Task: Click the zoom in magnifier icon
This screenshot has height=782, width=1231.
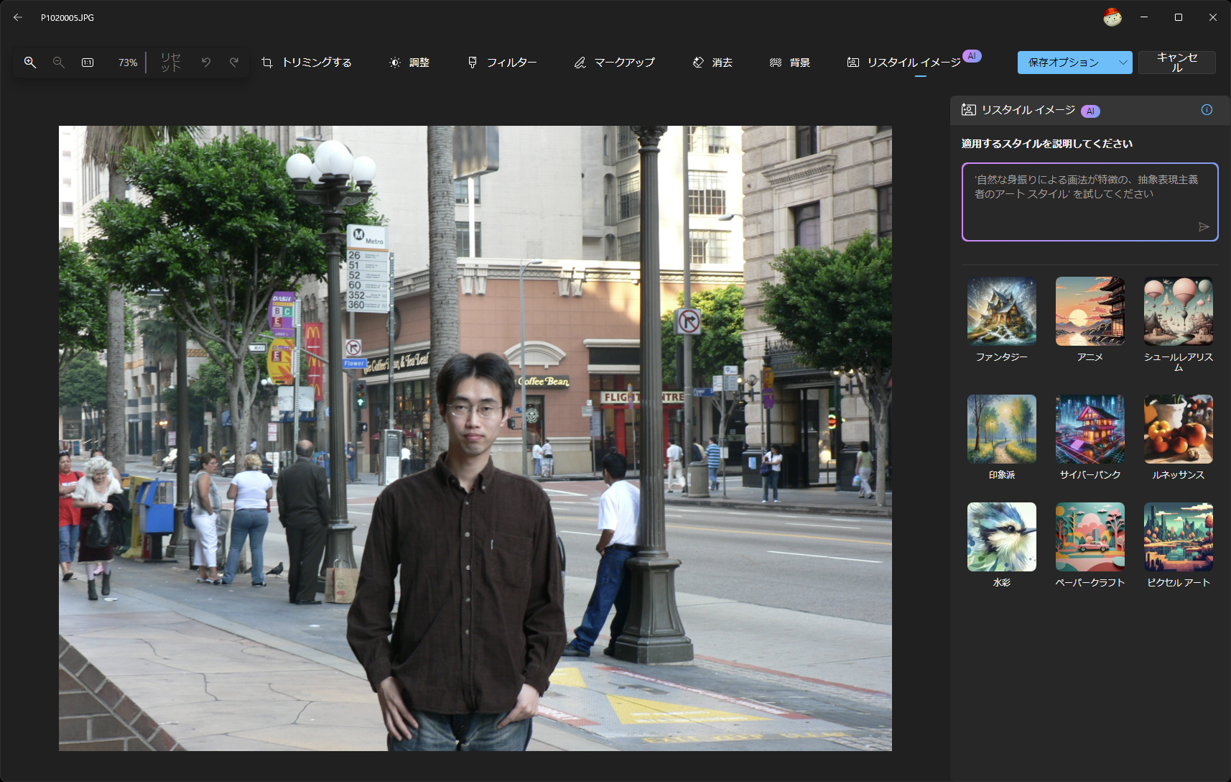Action: (x=30, y=63)
